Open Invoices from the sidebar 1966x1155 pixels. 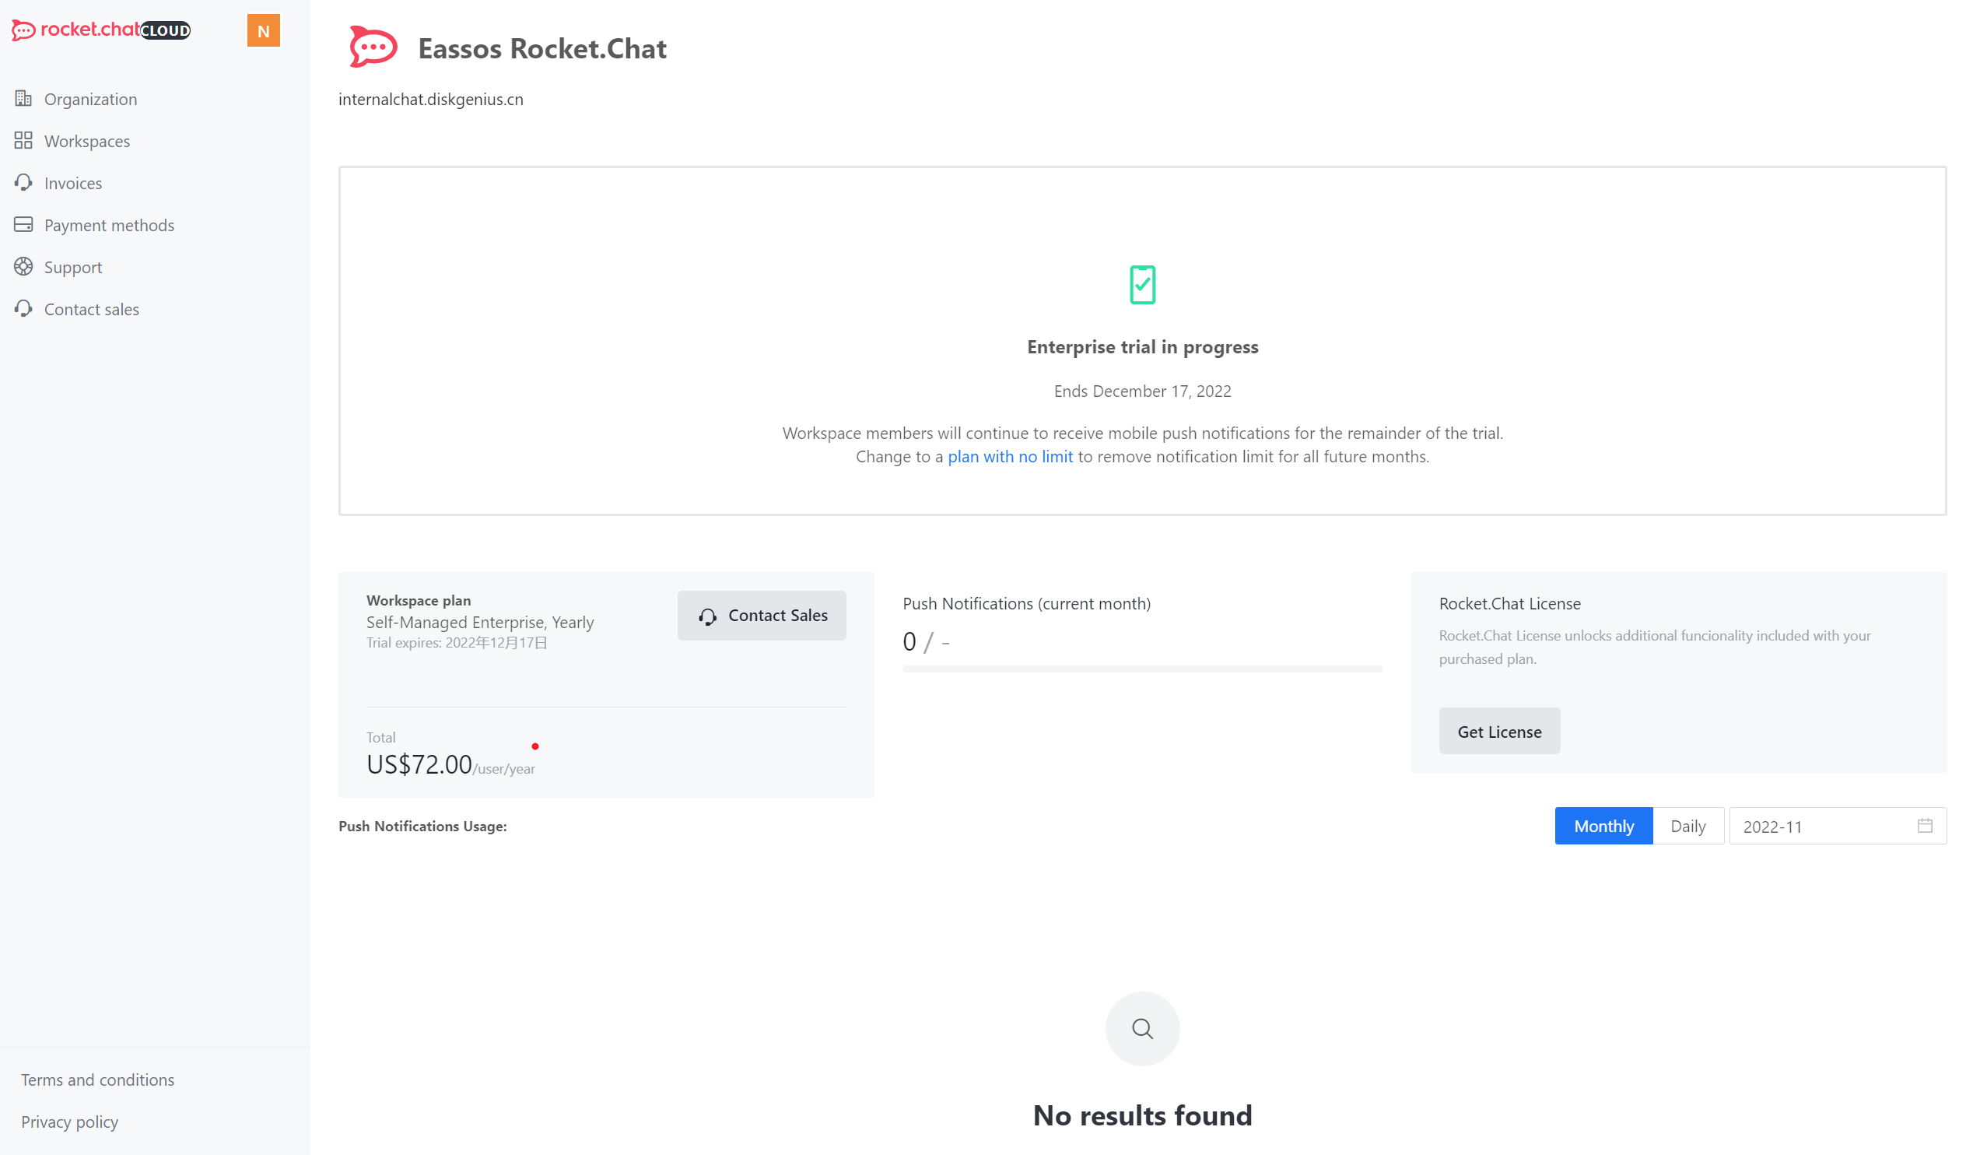pos(72,183)
